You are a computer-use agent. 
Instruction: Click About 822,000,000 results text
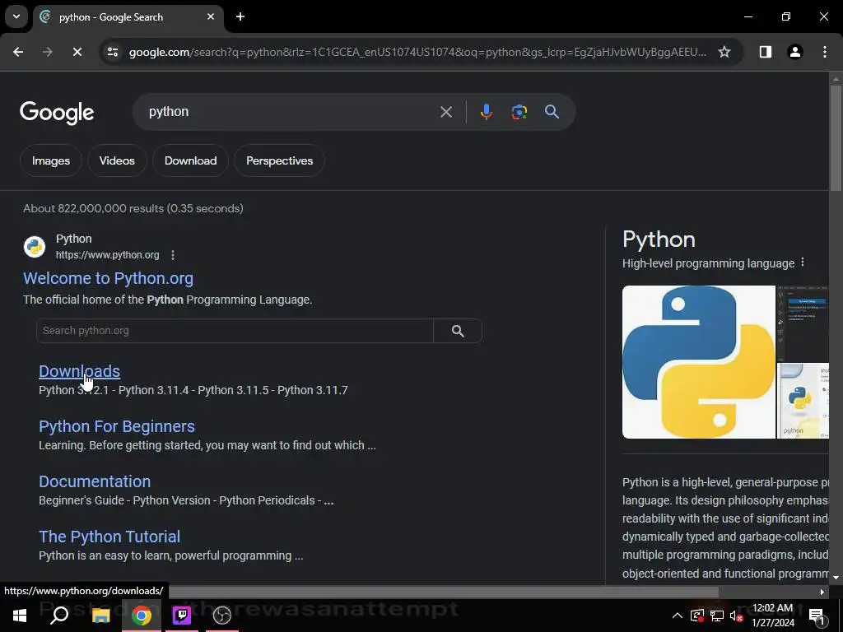(133, 208)
